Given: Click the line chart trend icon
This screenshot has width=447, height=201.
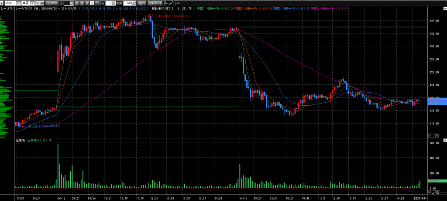Looking at the screenshot, I should point(172,3).
